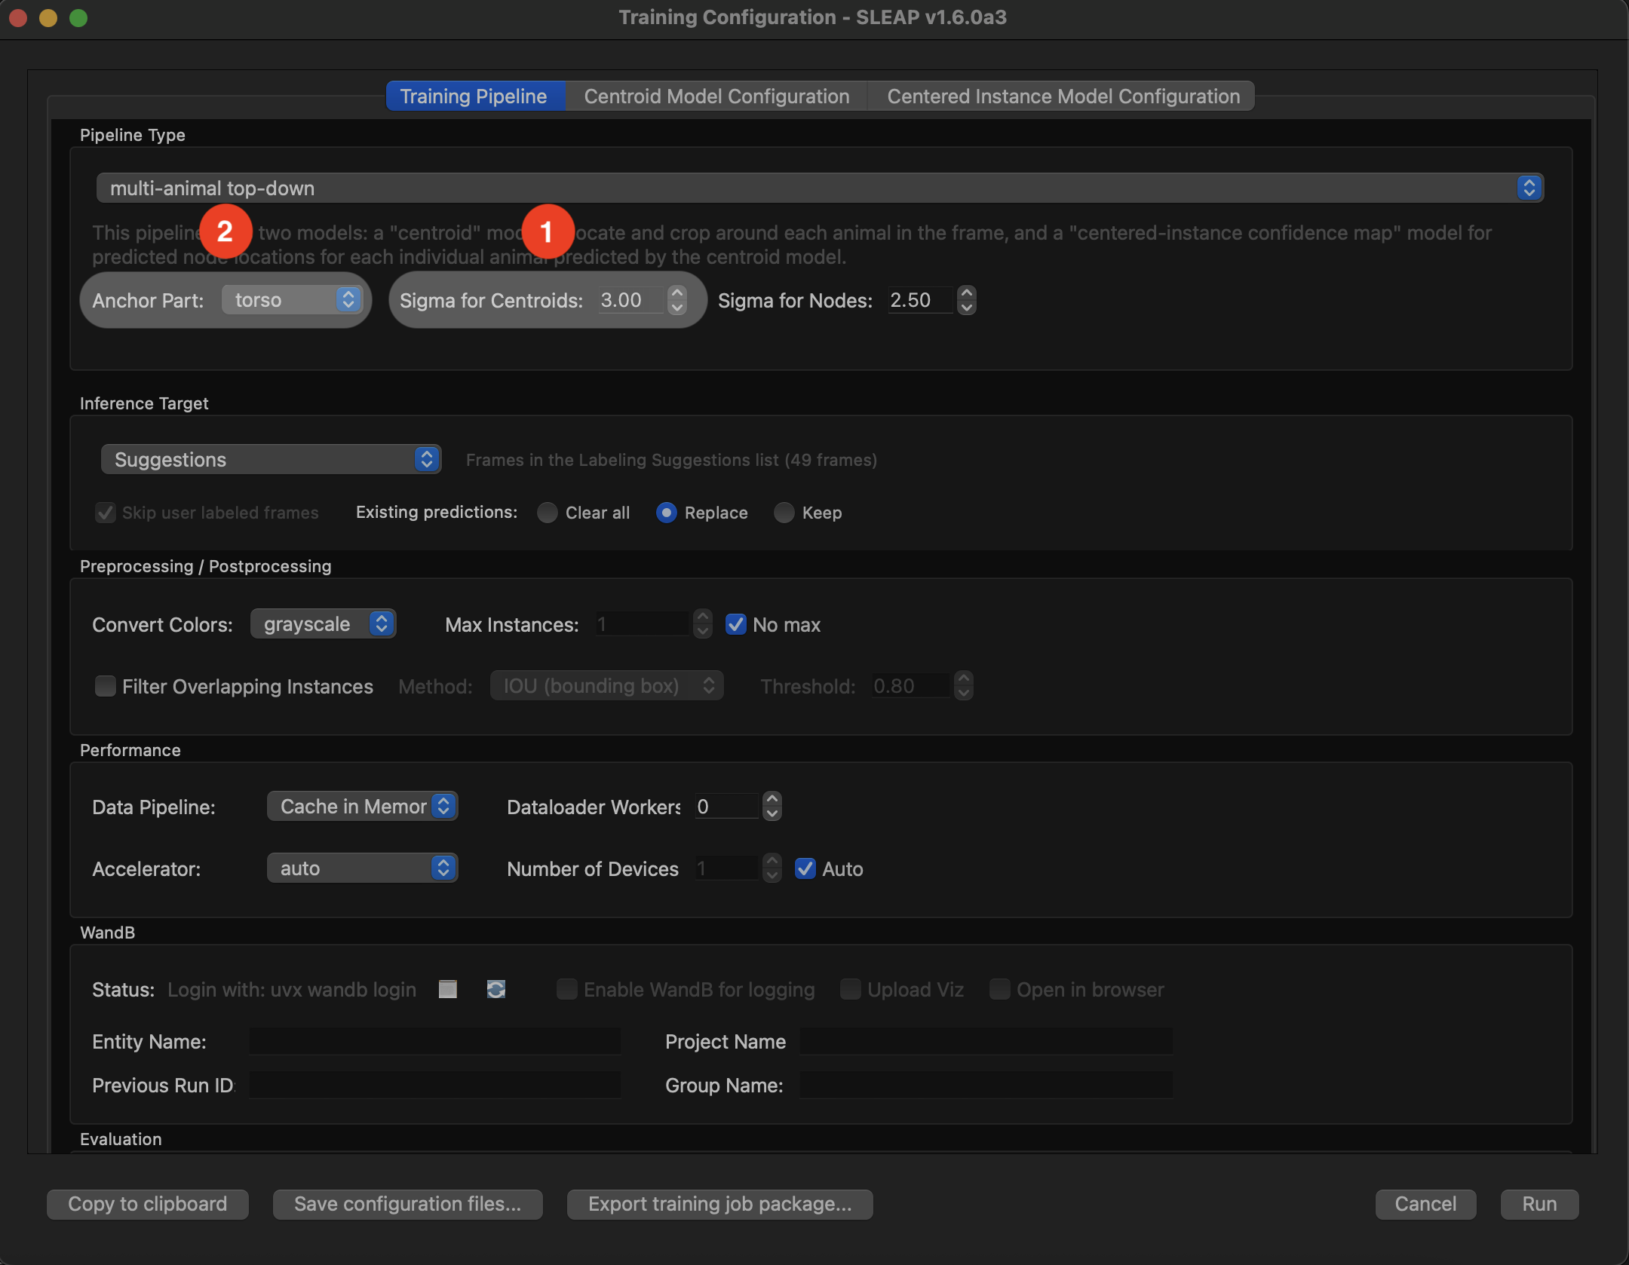Click the Run button
This screenshot has height=1265, width=1629.
pyautogui.click(x=1539, y=1204)
